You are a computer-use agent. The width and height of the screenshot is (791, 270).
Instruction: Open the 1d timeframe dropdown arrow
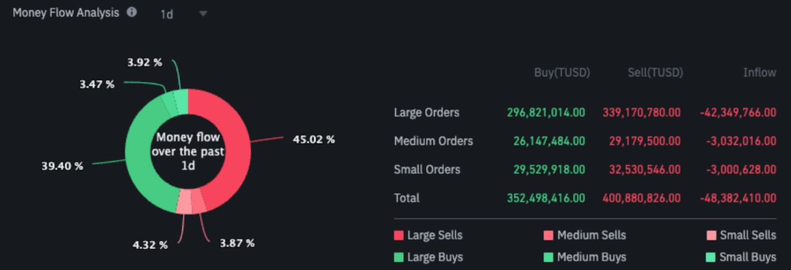(203, 13)
